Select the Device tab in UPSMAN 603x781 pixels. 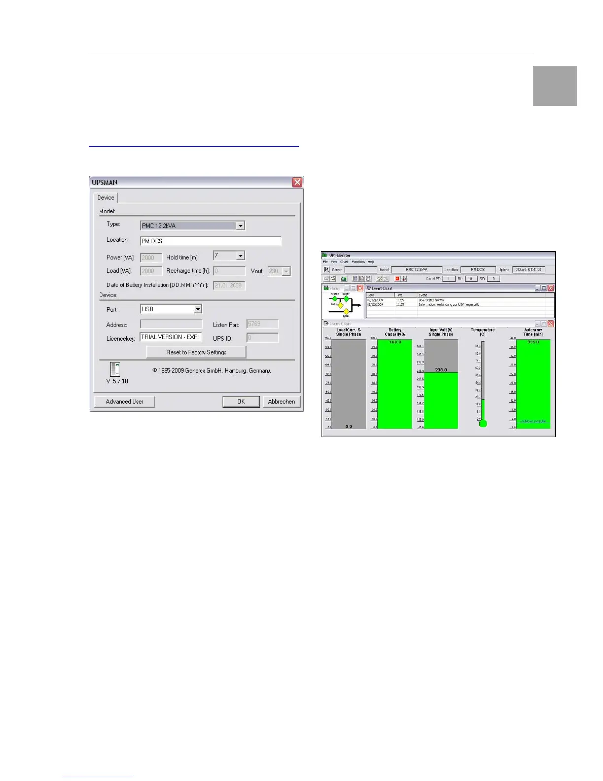pyautogui.click(x=105, y=198)
